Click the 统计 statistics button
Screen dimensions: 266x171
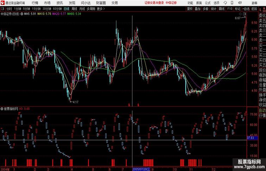pos(214,9)
